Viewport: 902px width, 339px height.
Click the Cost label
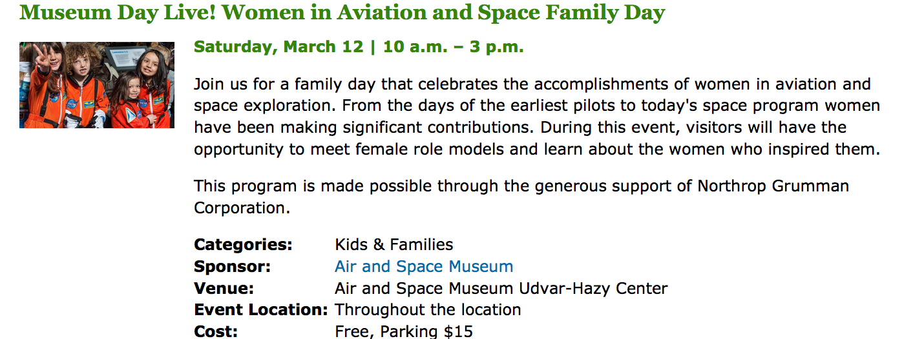coord(216,331)
